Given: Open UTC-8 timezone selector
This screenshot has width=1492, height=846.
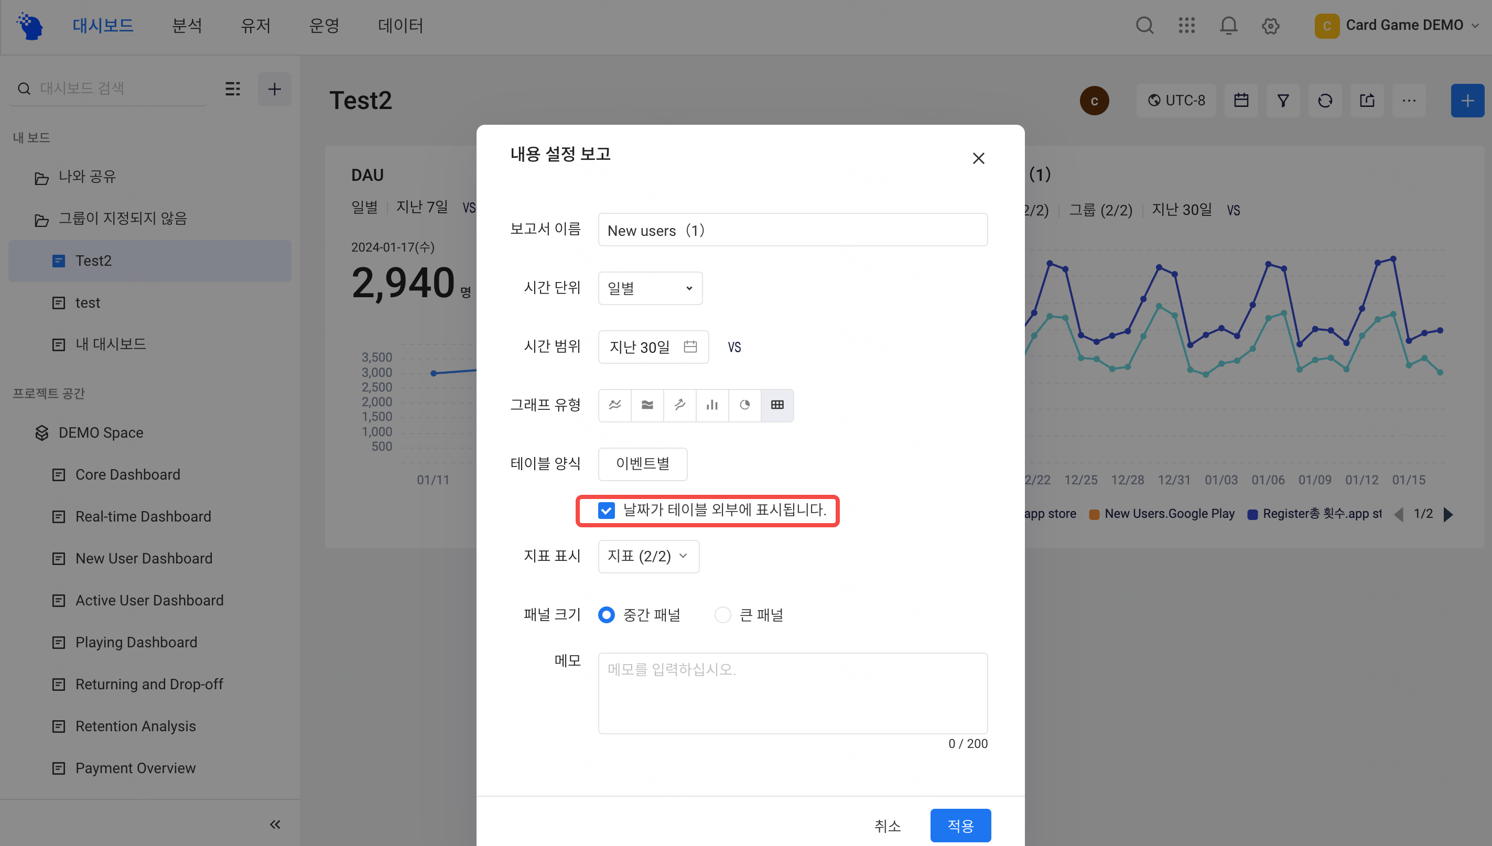Looking at the screenshot, I should click(1176, 101).
